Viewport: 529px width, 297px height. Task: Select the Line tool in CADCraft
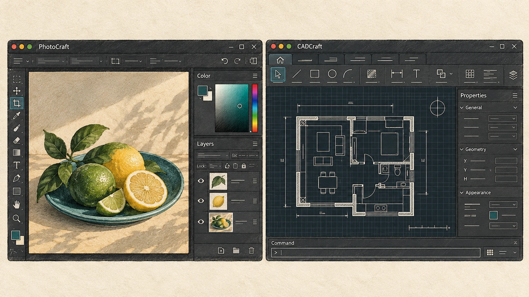(x=297, y=74)
